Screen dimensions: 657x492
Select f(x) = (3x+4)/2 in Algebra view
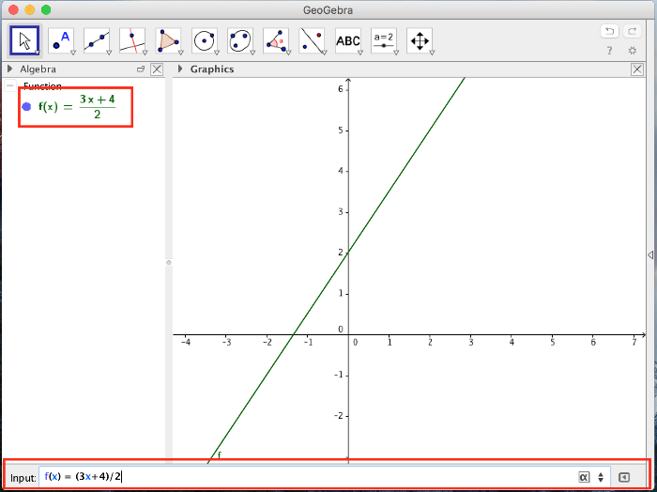pos(77,107)
